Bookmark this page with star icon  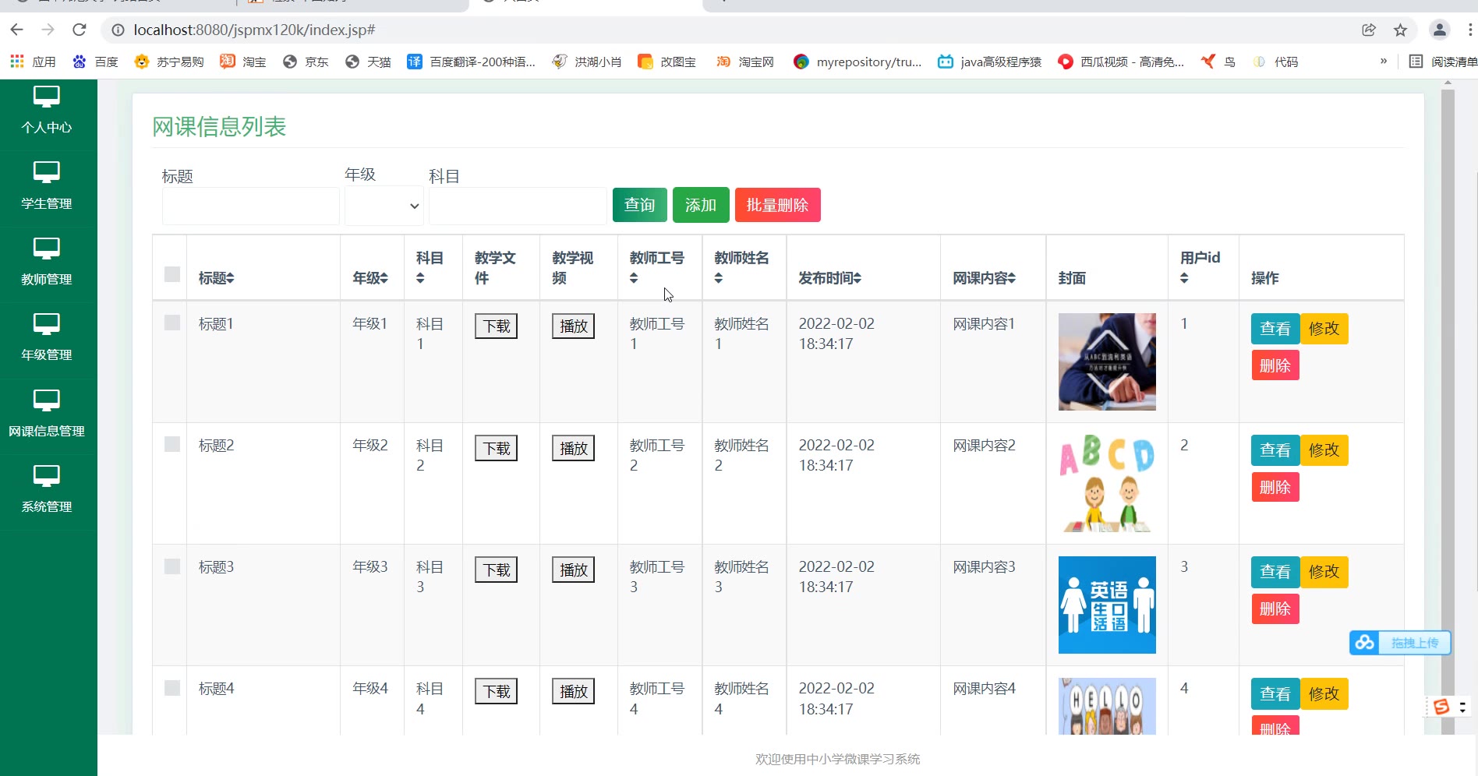[1400, 30]
